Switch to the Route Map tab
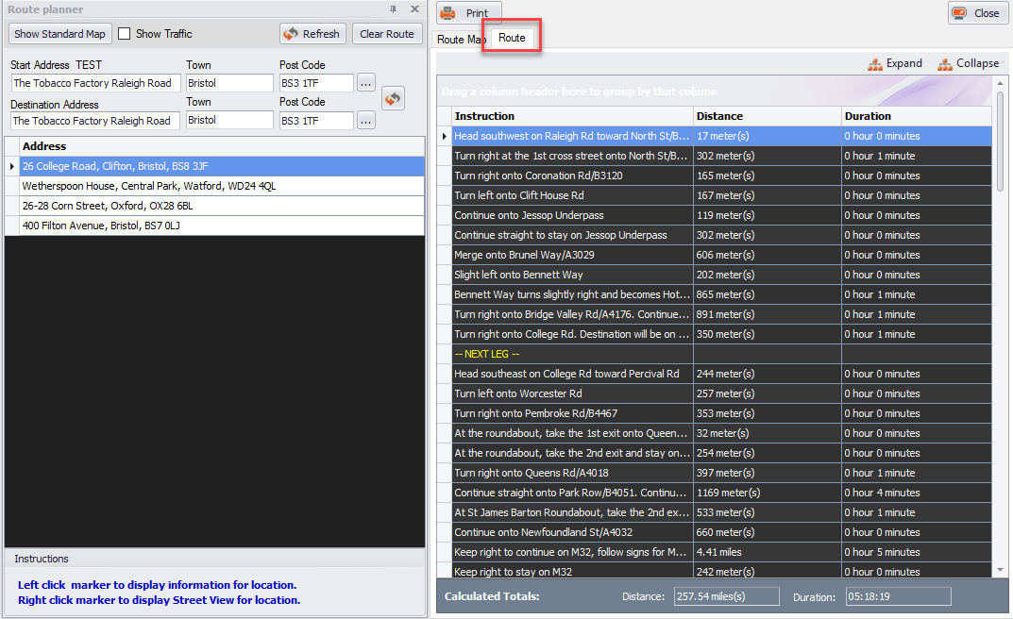This screenshot has height=619, width=1013. click(460, 40)
